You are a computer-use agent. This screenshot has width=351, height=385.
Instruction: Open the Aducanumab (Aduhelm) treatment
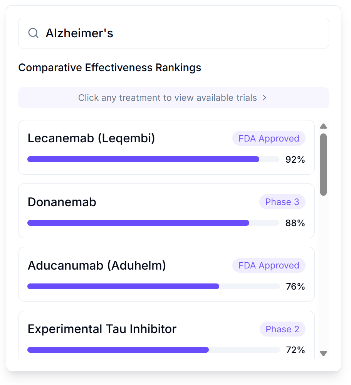pyautogui.click(x=127, y=266)
